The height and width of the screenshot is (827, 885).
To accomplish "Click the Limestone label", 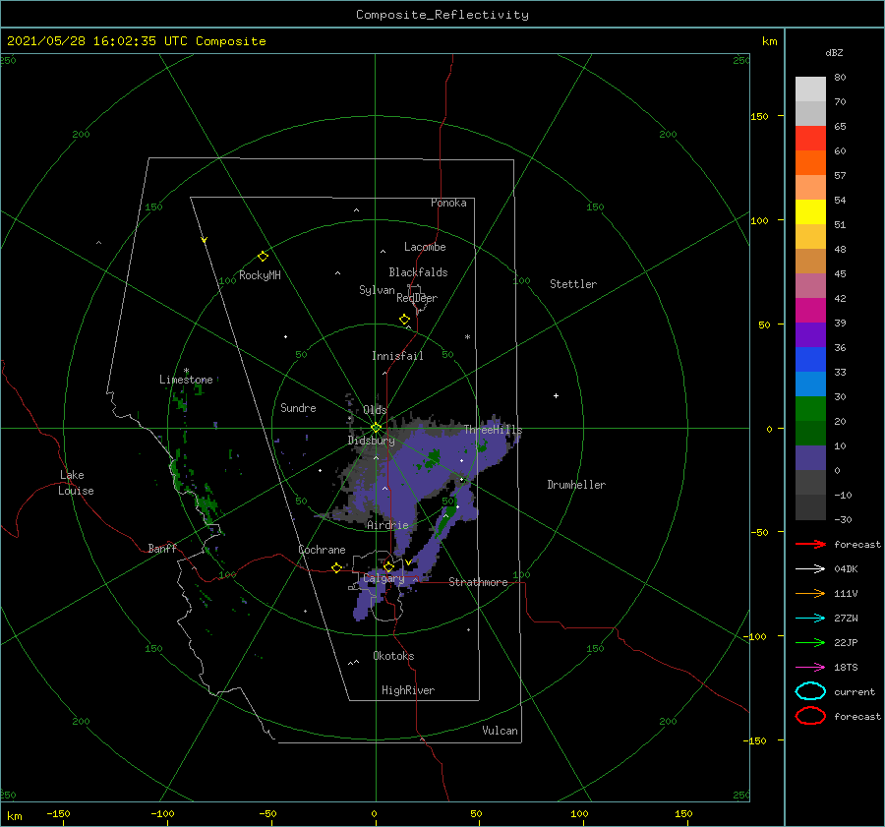I will [x=186, y=380].
